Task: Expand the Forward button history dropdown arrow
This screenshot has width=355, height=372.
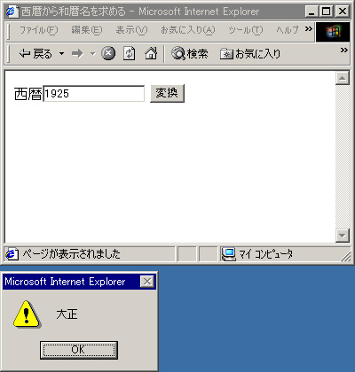Action: 93,54
